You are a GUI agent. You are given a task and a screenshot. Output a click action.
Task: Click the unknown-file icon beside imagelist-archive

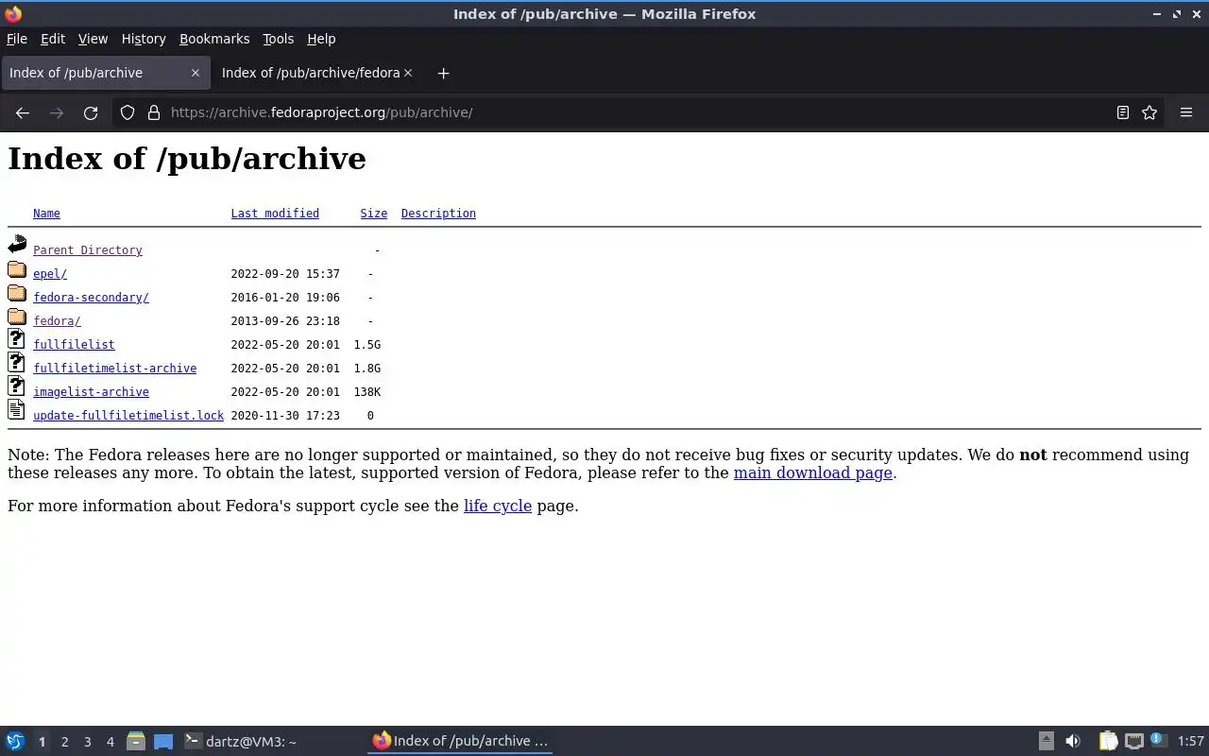tap(17, 387)
